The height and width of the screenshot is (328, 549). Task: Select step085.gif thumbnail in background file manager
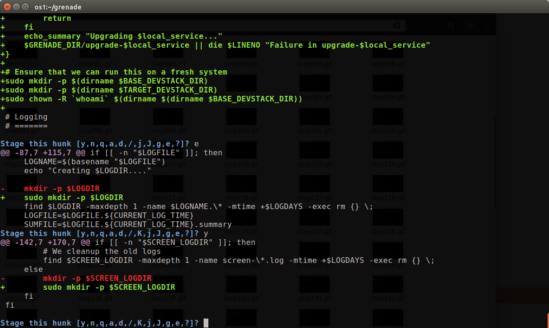pos(314,50)
